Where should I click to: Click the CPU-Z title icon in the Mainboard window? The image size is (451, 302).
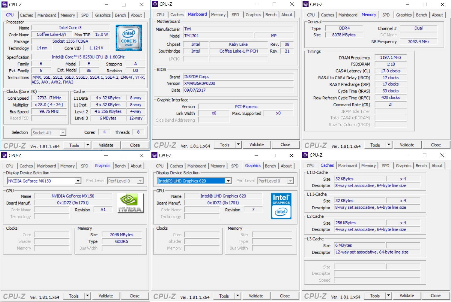pyautogui.click(x=155, y=4)
